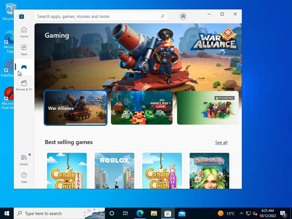
Task: Select the Minecraft Live carousel card
Action: tap(142, 108)
